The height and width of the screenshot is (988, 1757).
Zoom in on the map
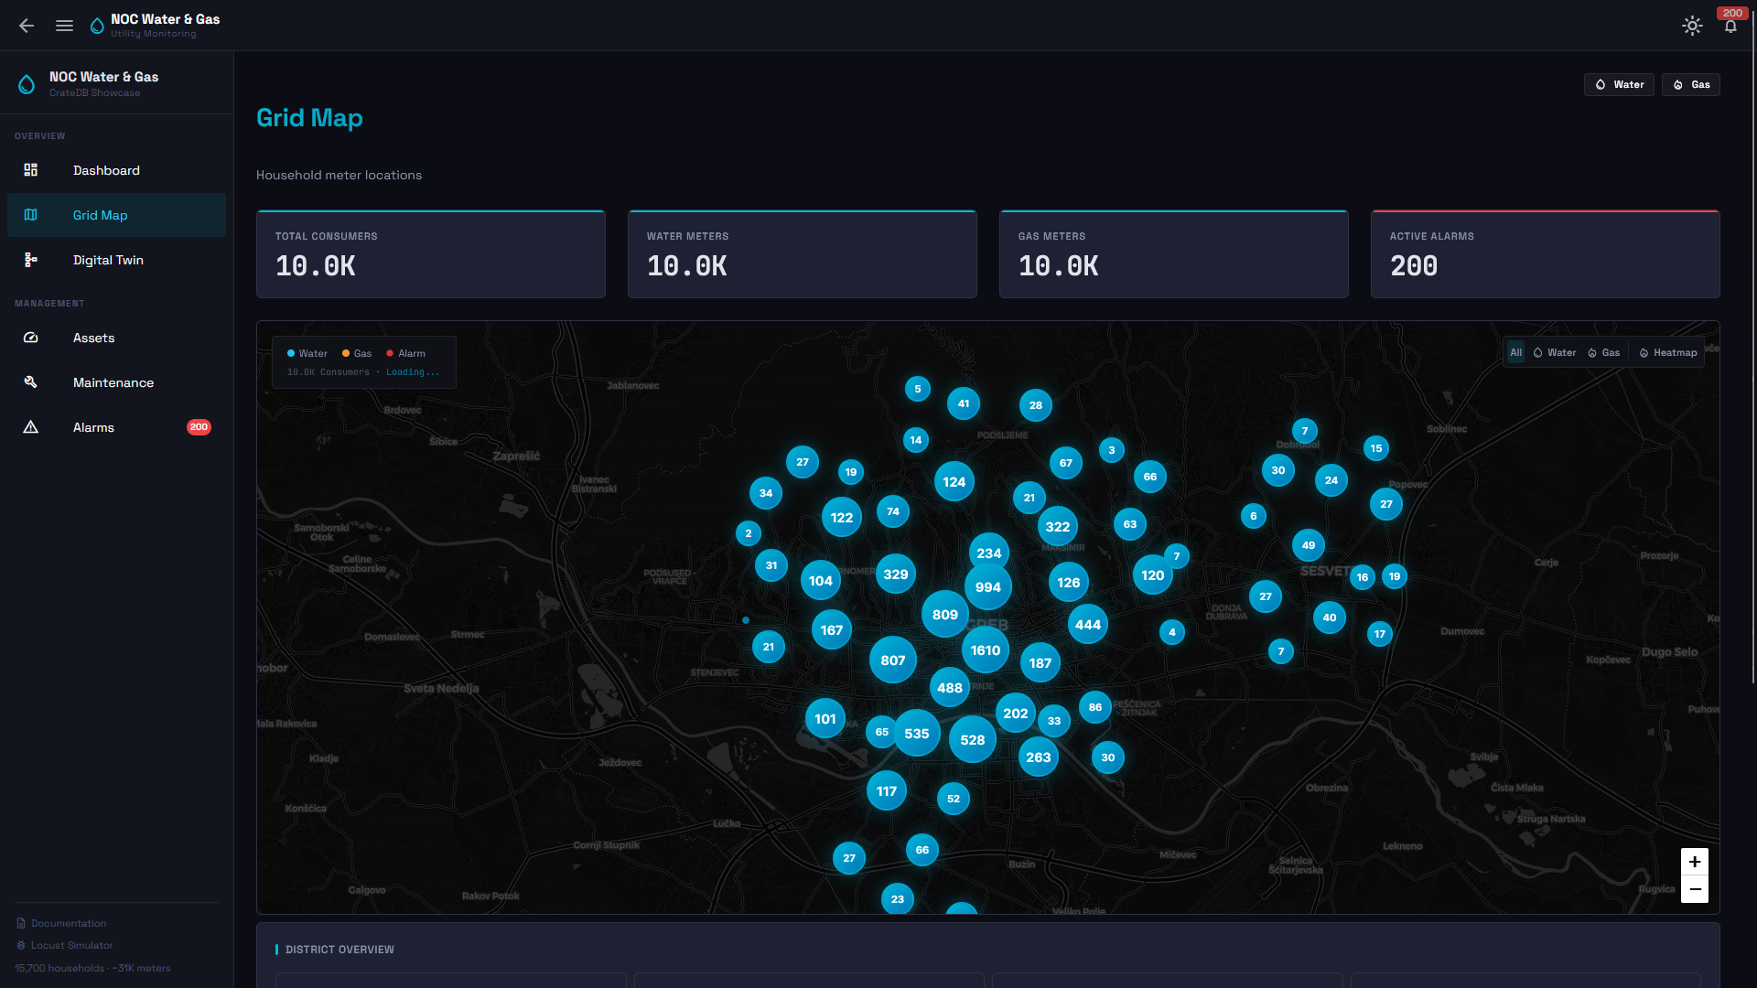click(x=1695, y=862)
